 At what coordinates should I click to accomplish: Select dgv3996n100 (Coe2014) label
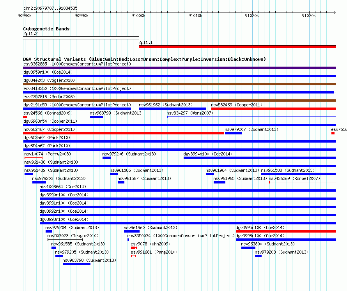point(260,236)
